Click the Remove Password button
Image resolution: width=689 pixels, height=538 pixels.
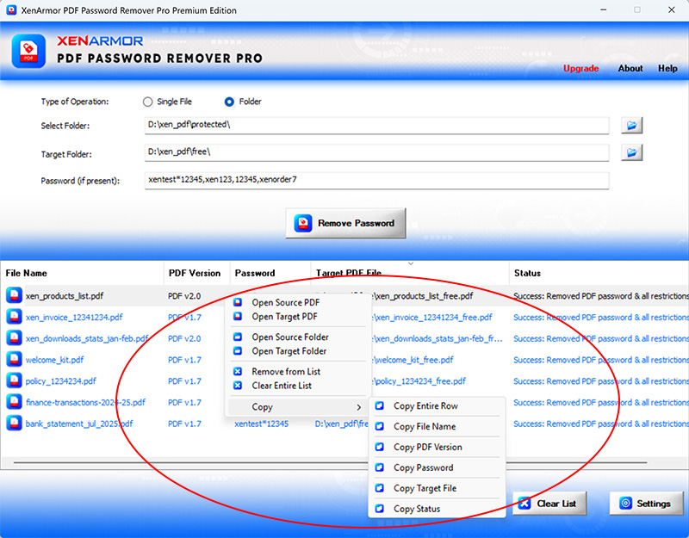pyautogui.click(x=346, y=223)
